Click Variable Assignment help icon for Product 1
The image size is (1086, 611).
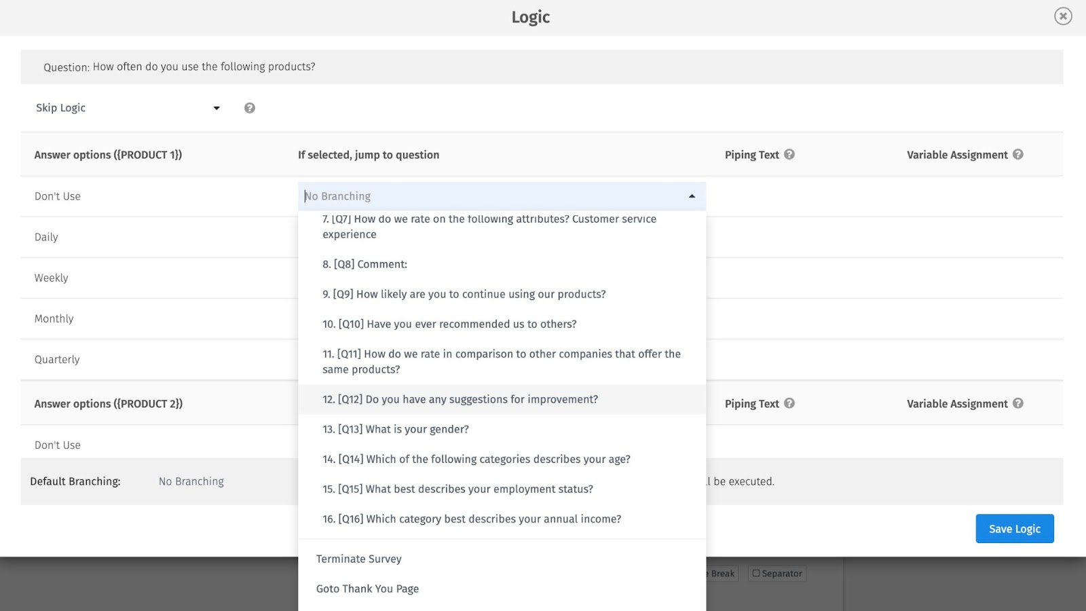tap(1018, 154)
